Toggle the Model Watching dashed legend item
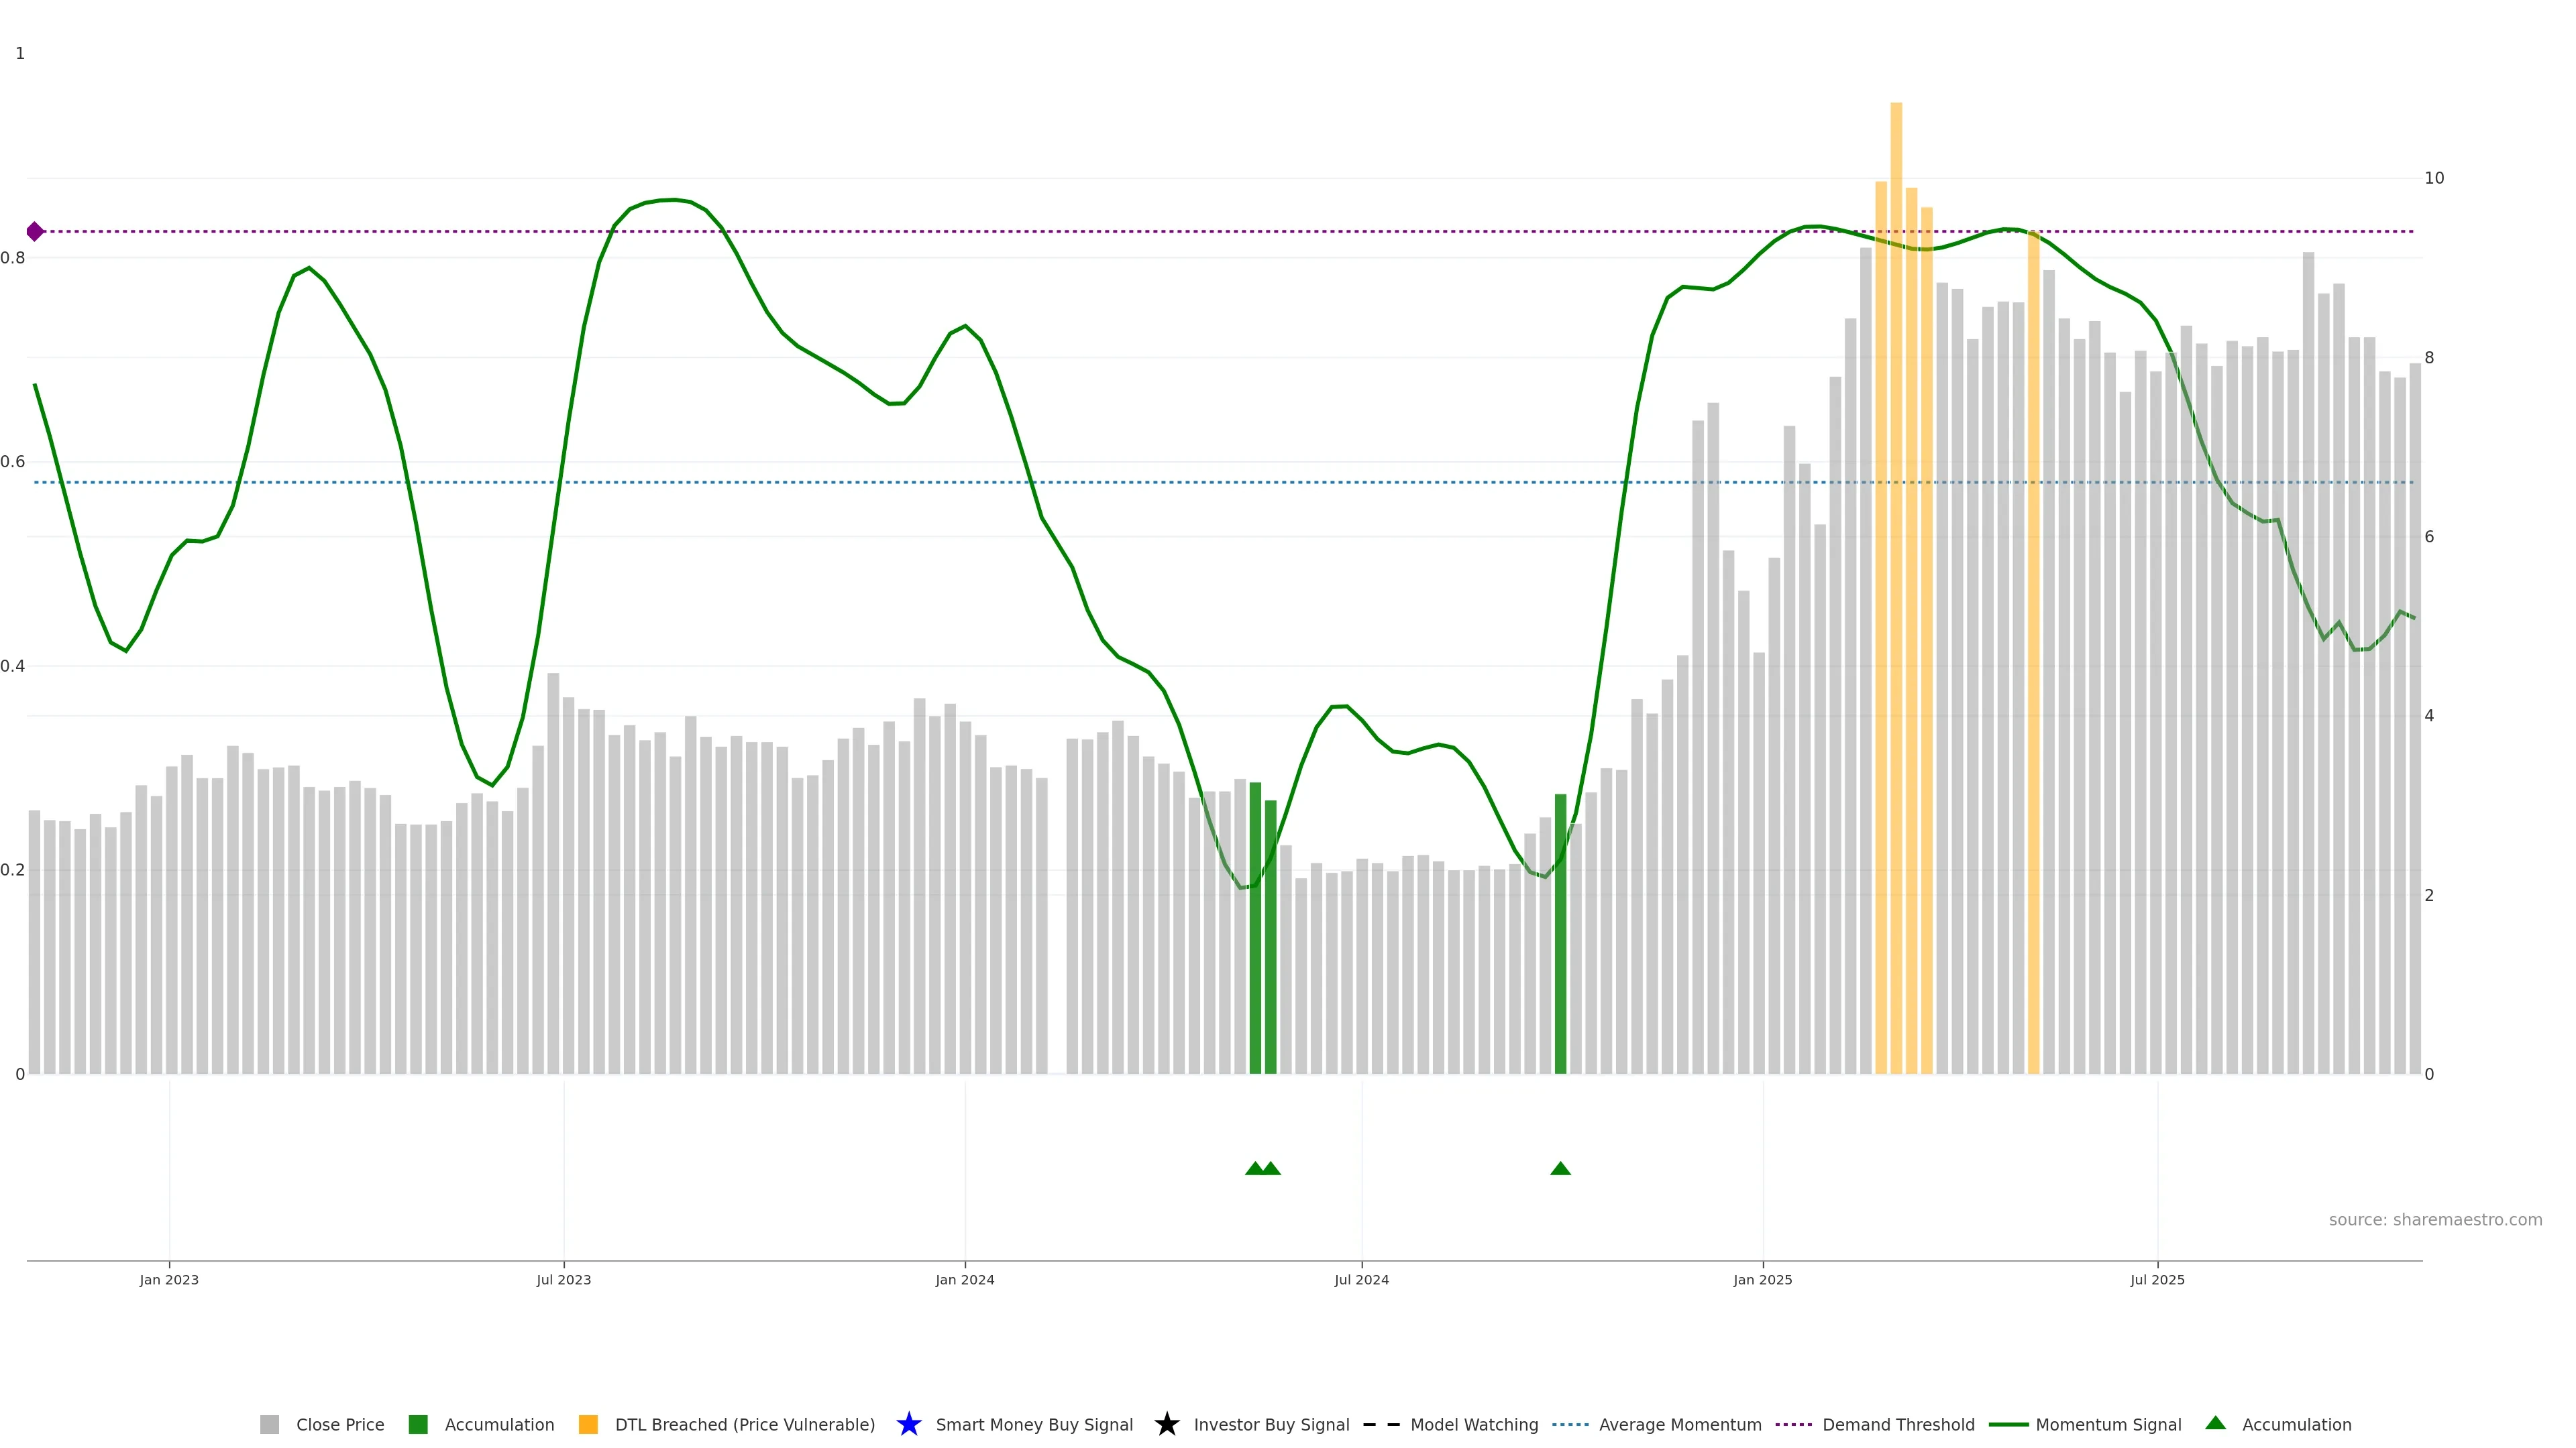The height and width of the screenshot is (1448, 2576). pyautogui.click(x=1381, y=1424)
